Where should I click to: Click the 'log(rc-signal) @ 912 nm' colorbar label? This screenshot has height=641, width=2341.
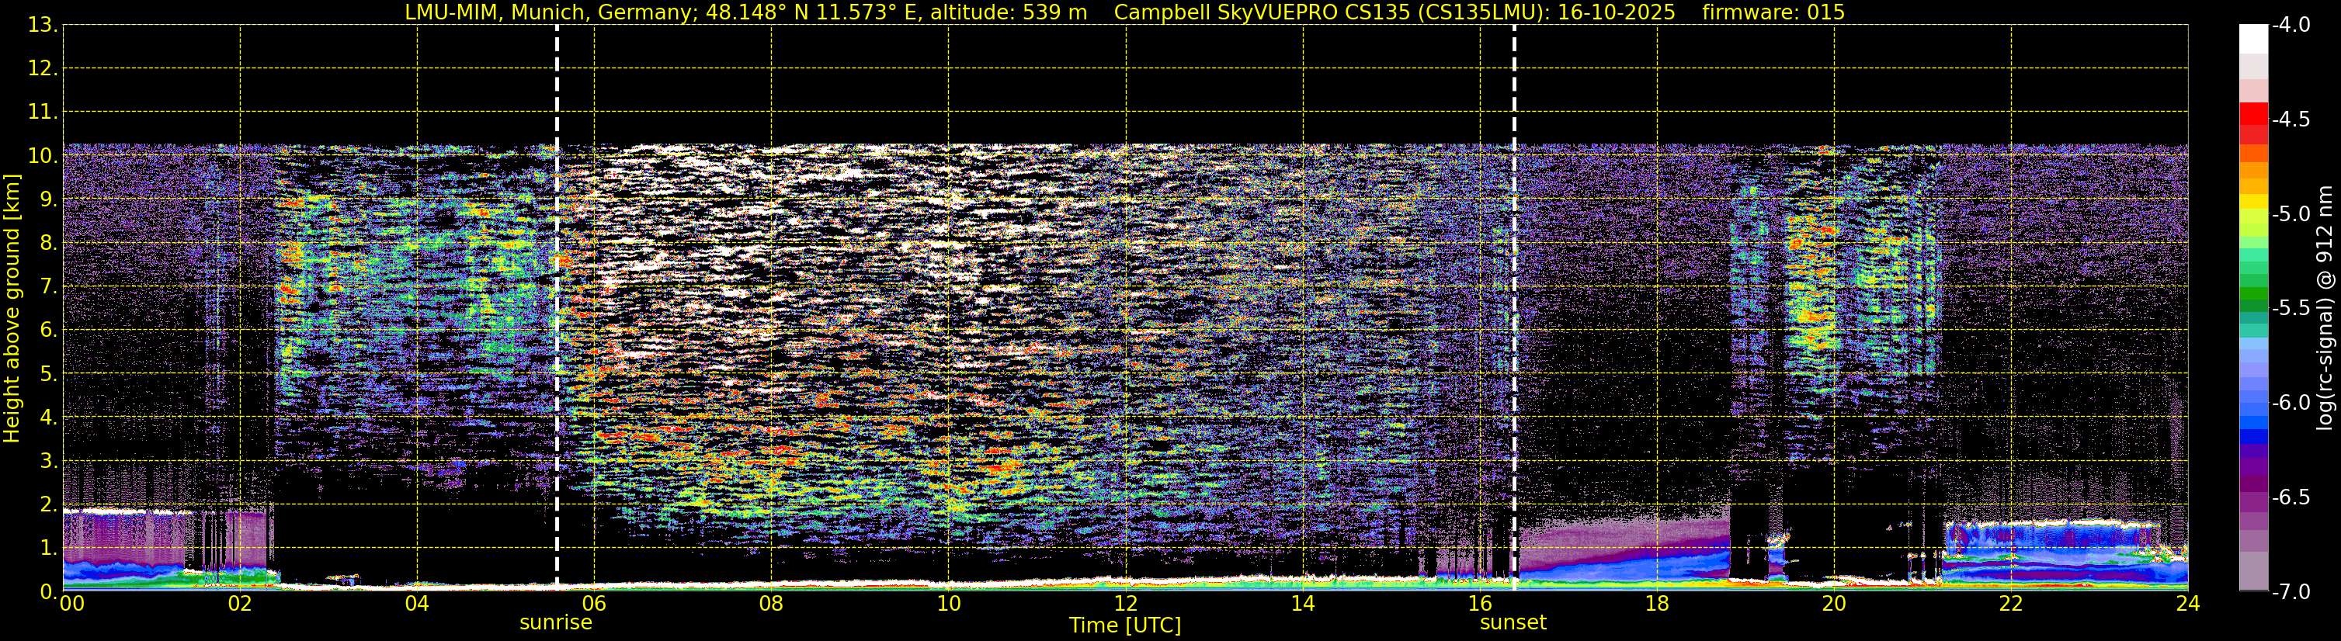[2325, 308]
